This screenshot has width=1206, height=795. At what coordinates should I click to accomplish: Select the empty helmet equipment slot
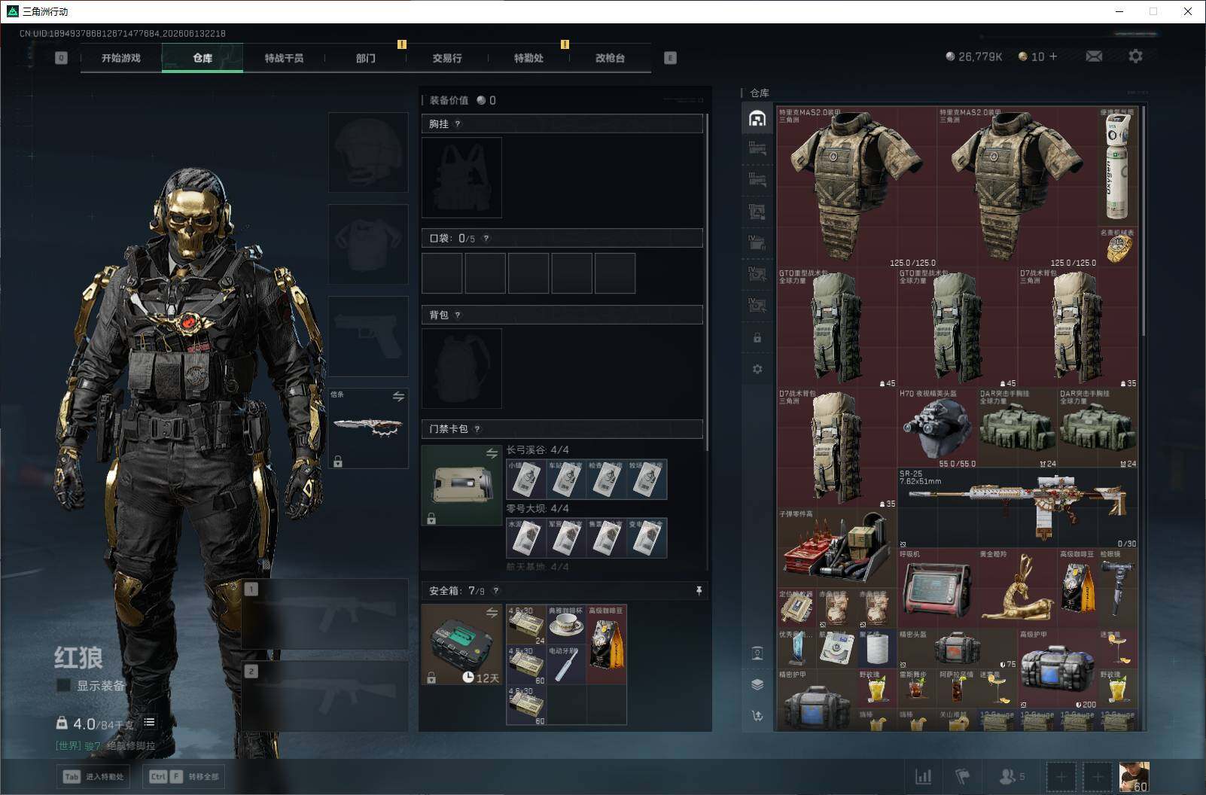click(368, 153)
